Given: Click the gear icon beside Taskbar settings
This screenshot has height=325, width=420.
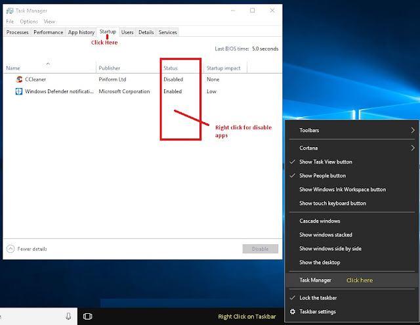Looking at the screenshot, I should (x=293, y=312).
